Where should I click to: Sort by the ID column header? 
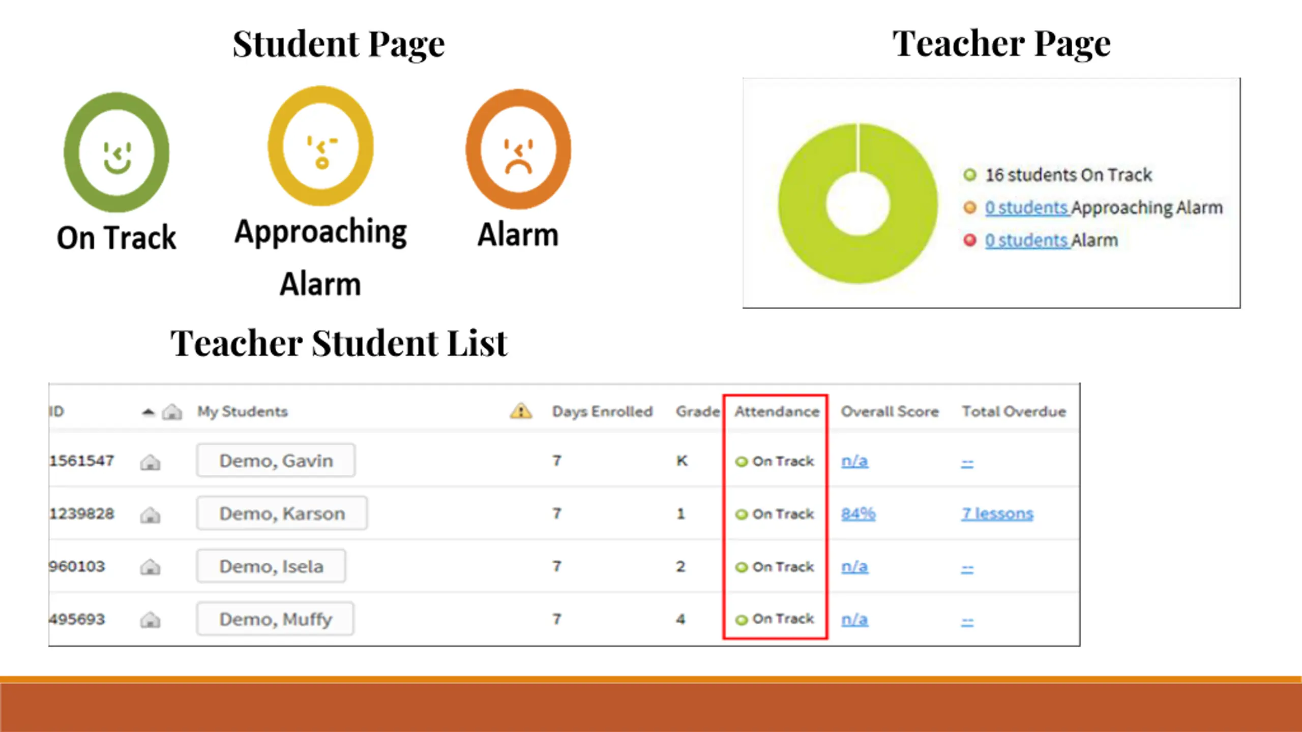(x=56, y=411)
